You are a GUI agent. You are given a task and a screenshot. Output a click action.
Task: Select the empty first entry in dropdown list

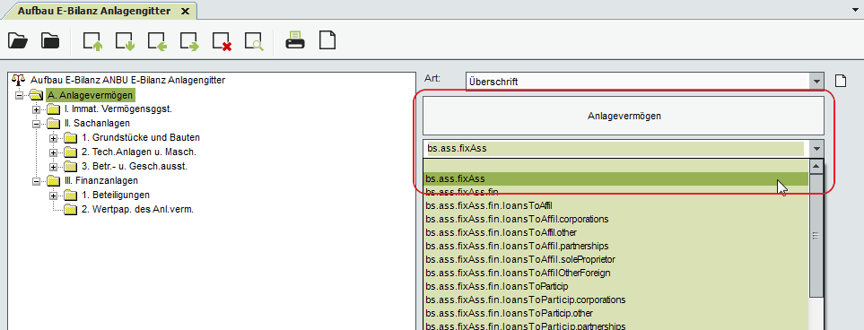point(615,165)
